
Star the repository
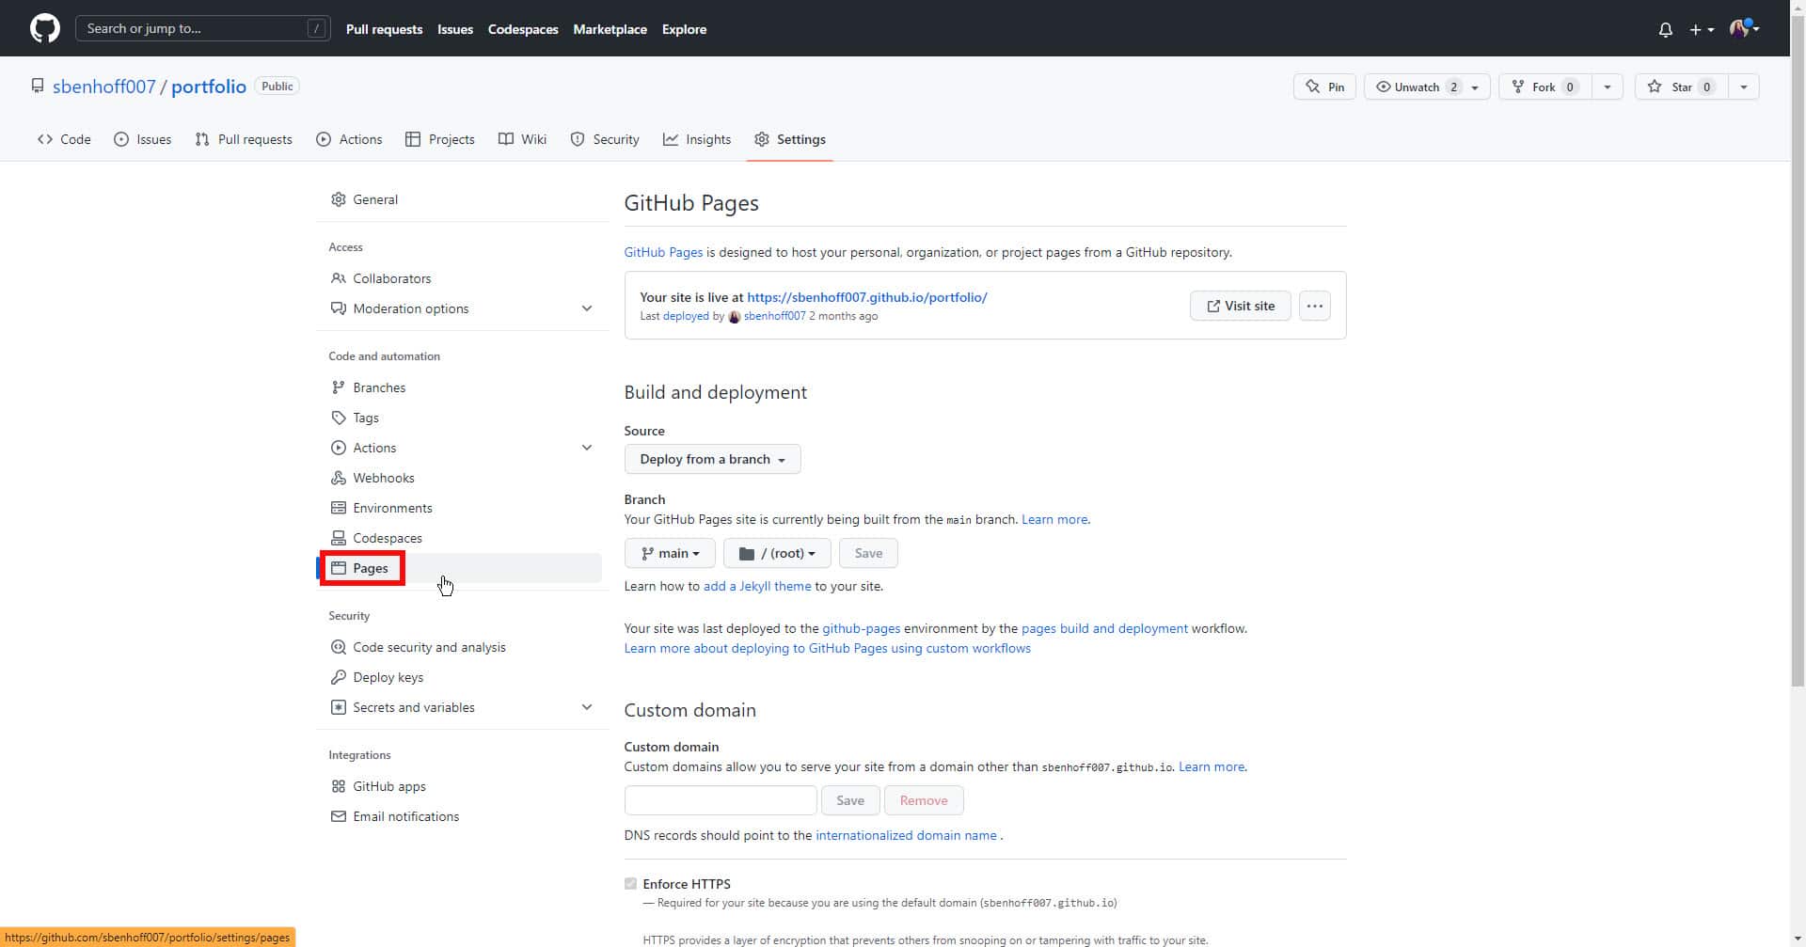[x=1681, y=87]
